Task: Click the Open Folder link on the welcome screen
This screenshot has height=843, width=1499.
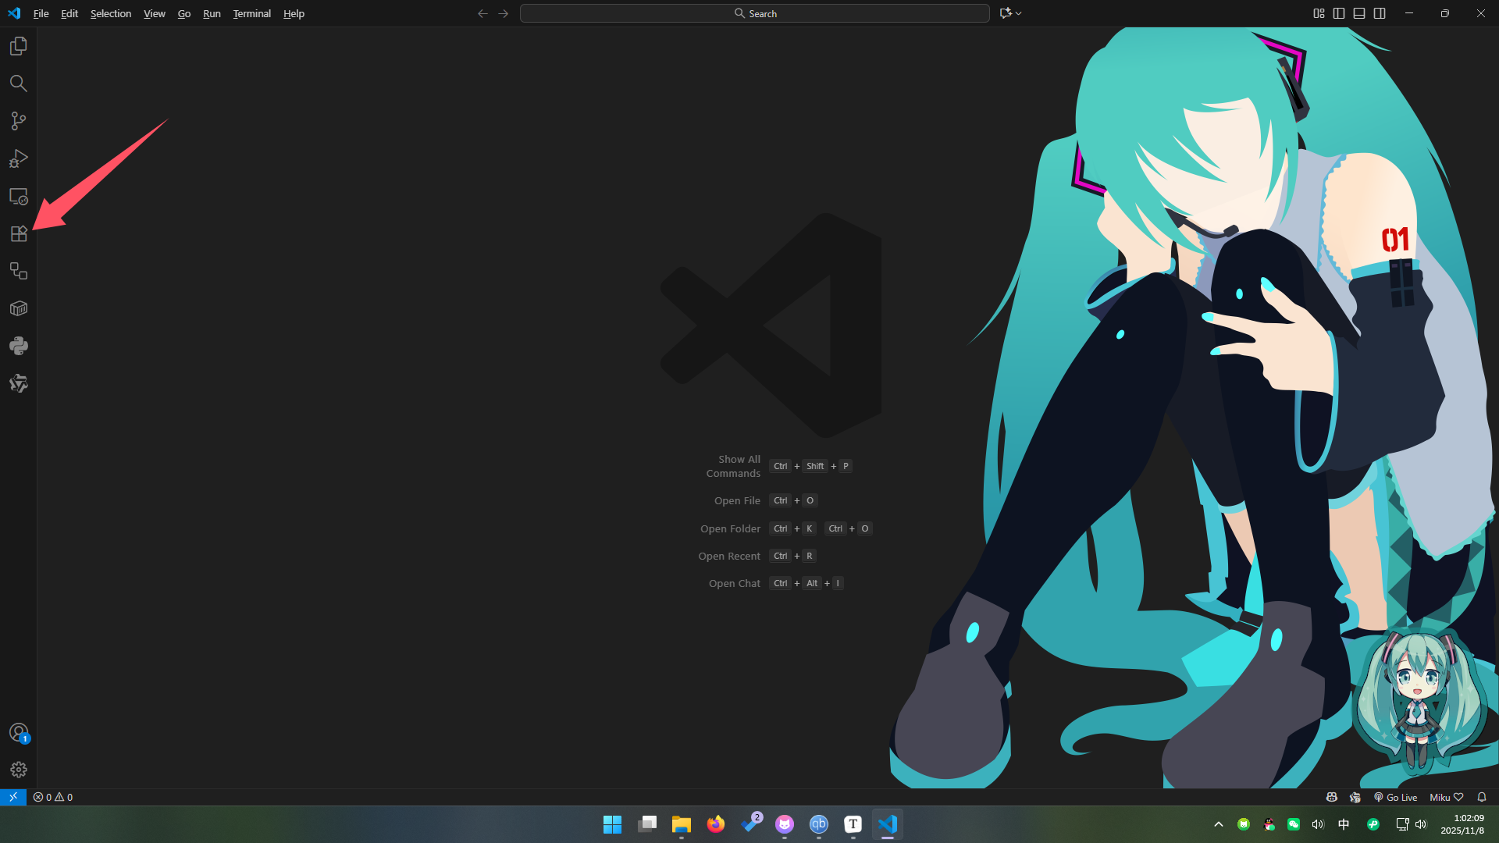Action: point(730,528)
